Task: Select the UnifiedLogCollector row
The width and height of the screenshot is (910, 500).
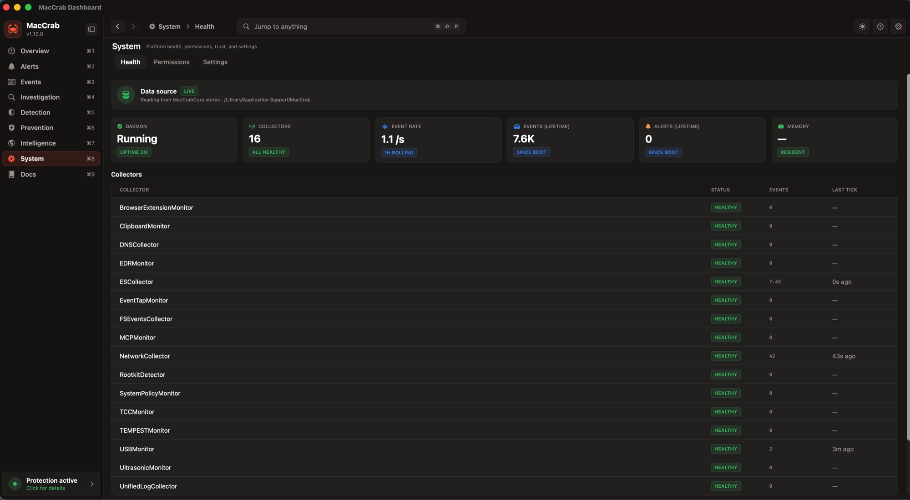Action: (504, 486)
